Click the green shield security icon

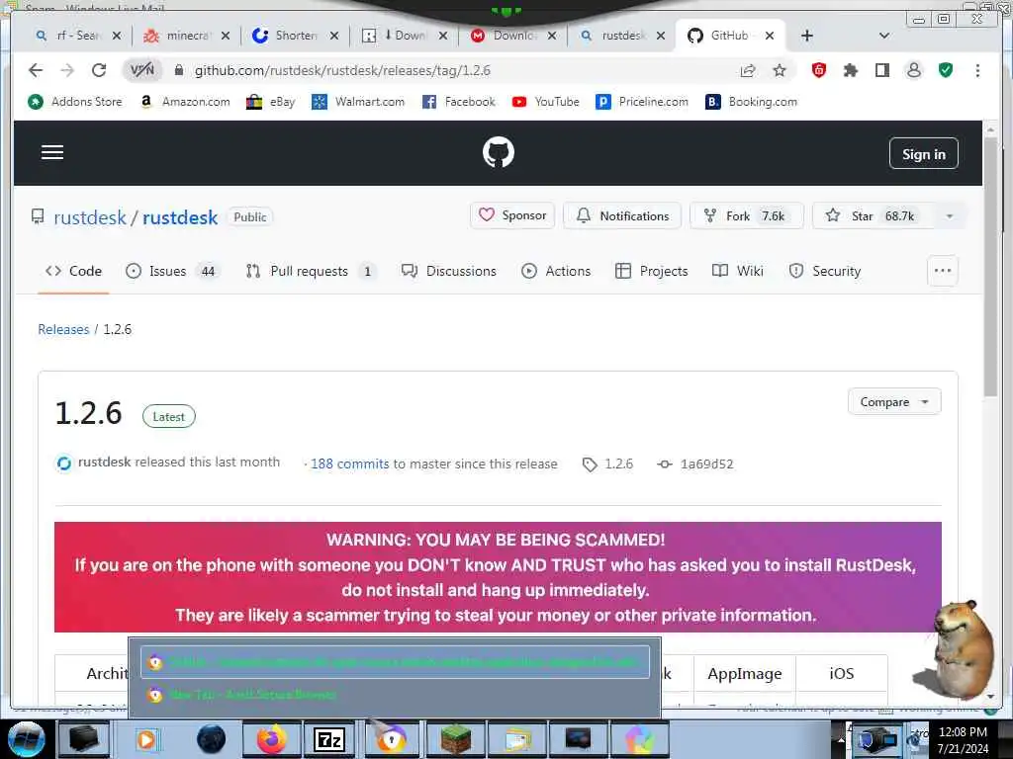(946, 70)
